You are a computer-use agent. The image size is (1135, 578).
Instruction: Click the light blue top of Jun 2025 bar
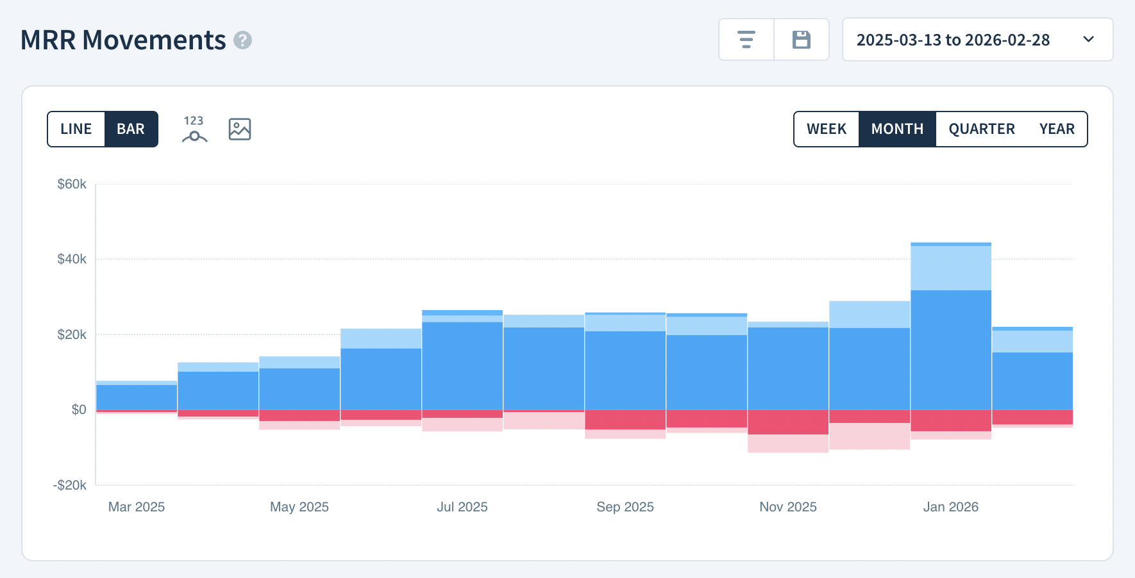click(x=380, y=338)
